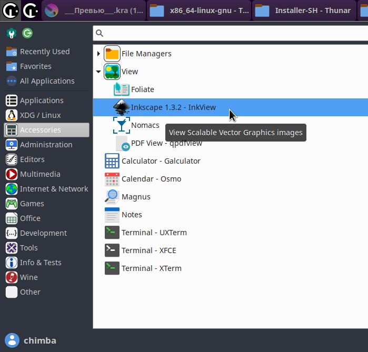Viewport: 368px width, 352px height.
Task: Open the Other category
Action: point(47,292)
